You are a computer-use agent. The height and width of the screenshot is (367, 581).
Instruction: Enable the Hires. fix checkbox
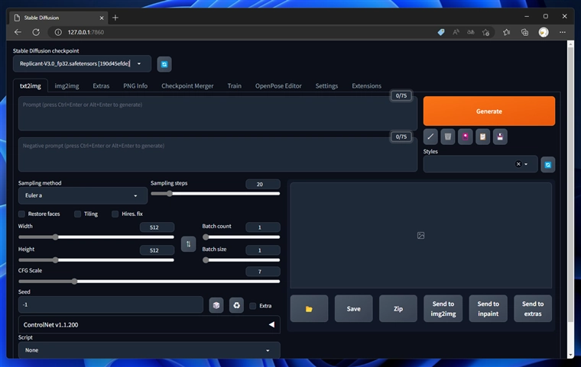click(115, 214)
